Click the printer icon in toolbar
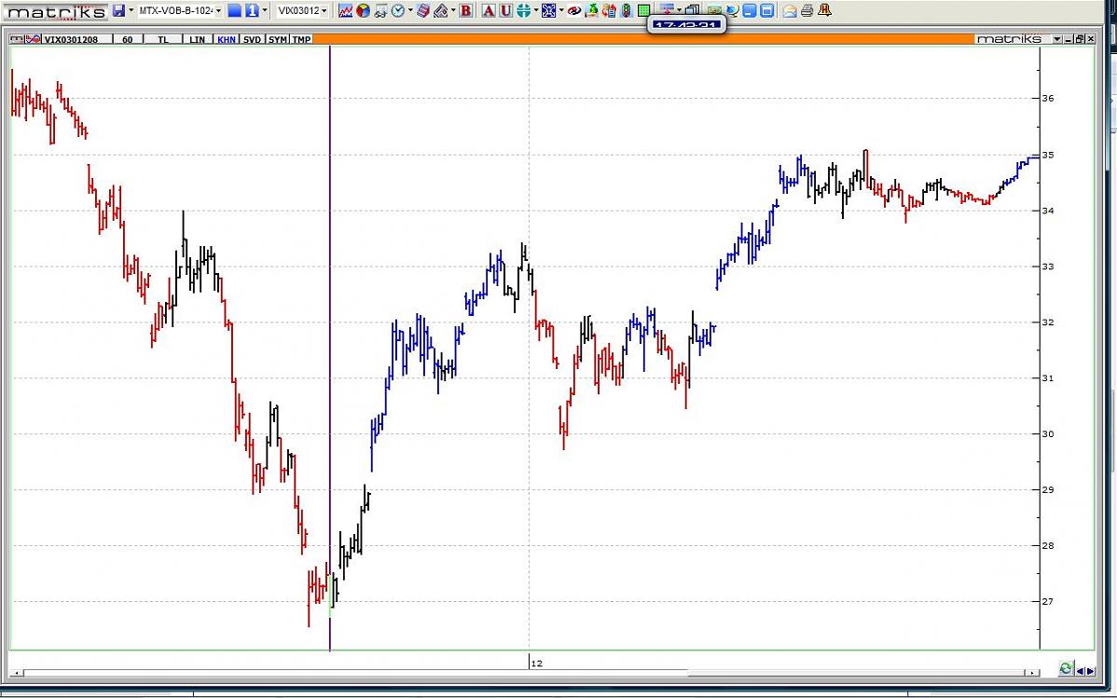The height and width of the screenshot is (698, 1117). (807, 10)
